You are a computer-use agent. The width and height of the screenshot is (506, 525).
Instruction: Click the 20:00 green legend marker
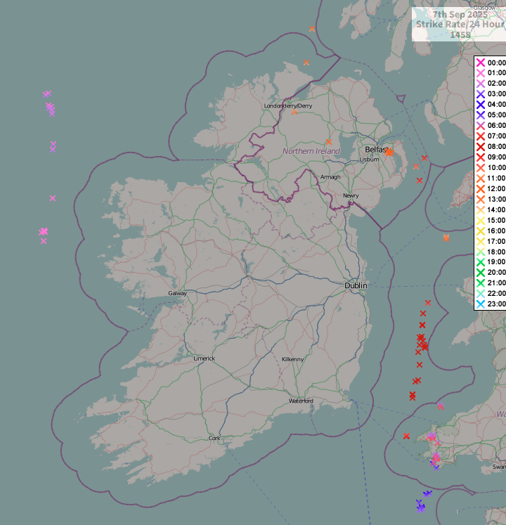click(481, 272)
